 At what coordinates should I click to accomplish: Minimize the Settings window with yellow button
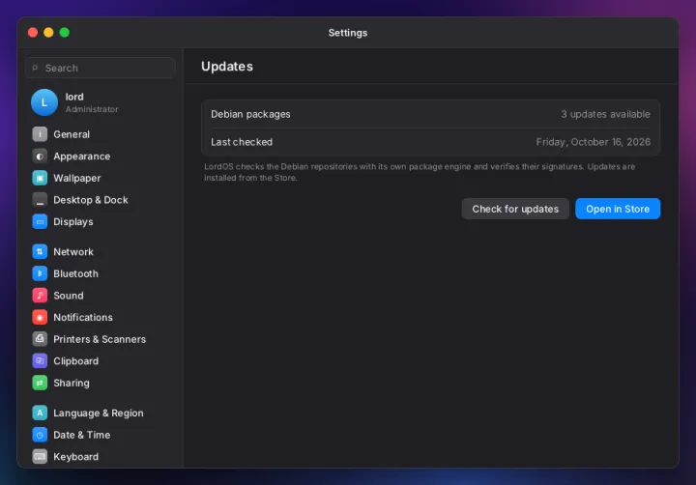coord(48,33)
